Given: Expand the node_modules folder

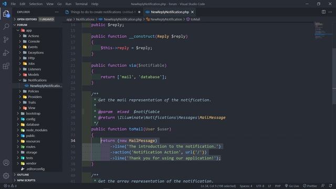Looking at the screenshot, I should click(37, 130).
